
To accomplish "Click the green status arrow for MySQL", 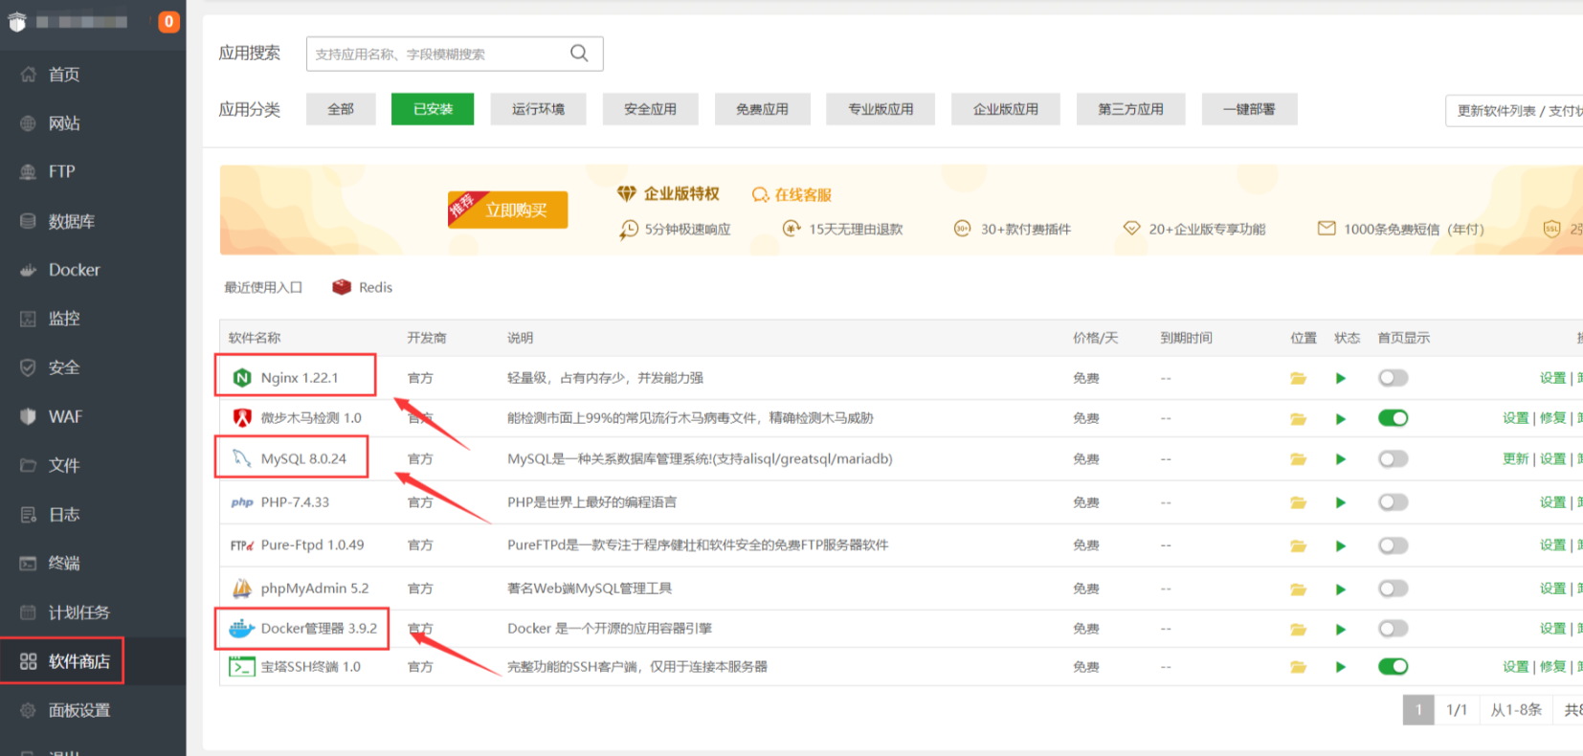I will click(1341, 459).
